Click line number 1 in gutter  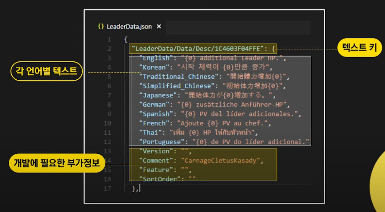tap(109, 39)
